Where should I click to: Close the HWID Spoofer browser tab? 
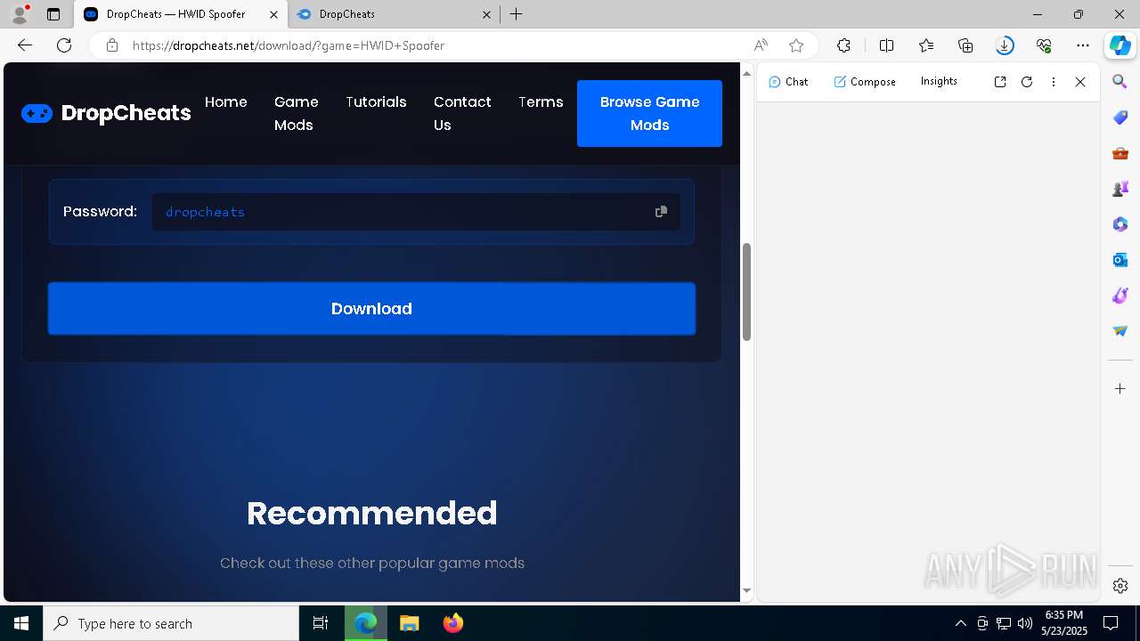[x=273, y=14]
